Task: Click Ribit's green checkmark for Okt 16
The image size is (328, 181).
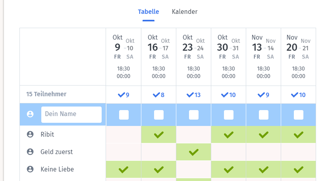Action: (159, 135)
